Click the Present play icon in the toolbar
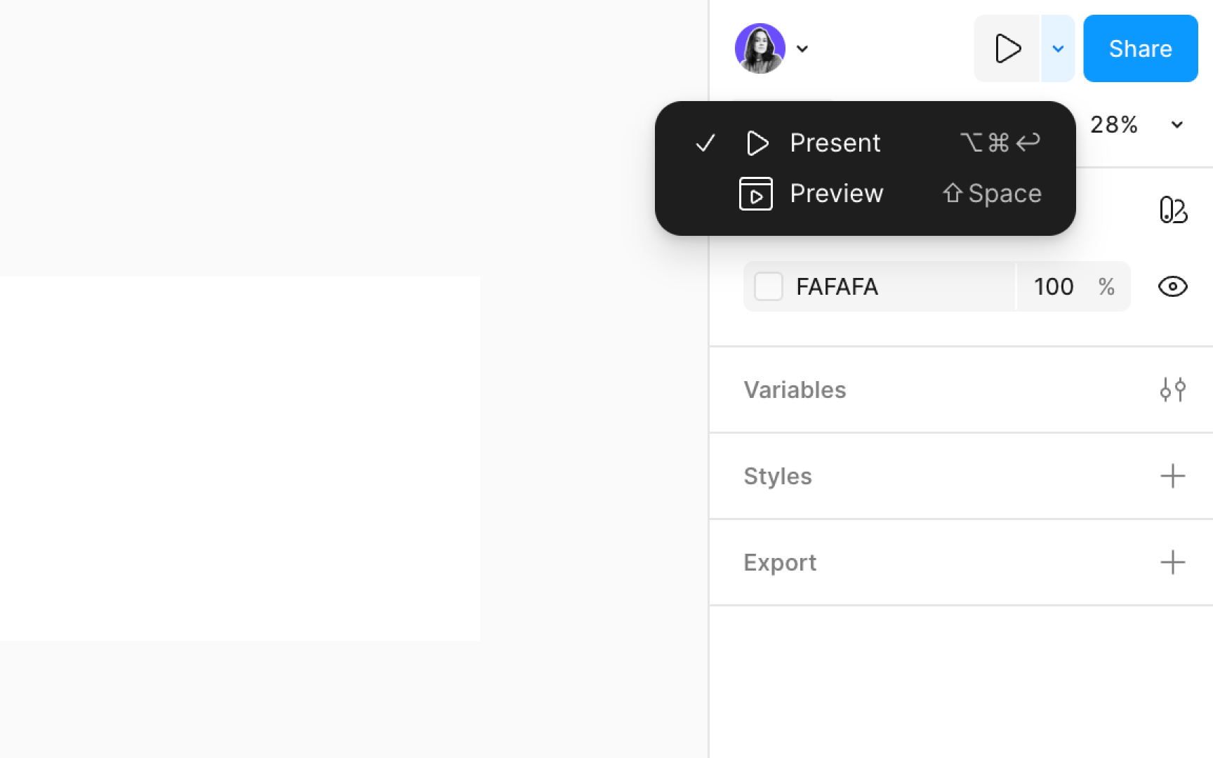Screen dimensions: 1213x758 1009,48
